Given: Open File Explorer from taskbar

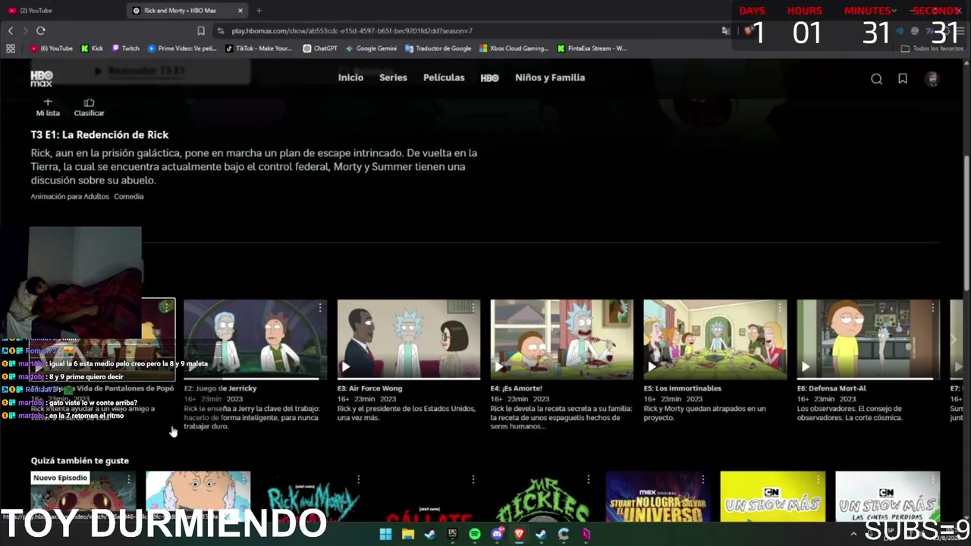Looking at the screenshot, I should point(407,534).
